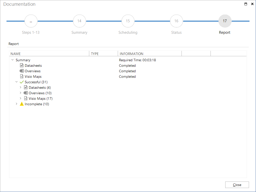Expand the Visio Maps (17) node
This screenshot has width=256, height=192.
[20, 98]
